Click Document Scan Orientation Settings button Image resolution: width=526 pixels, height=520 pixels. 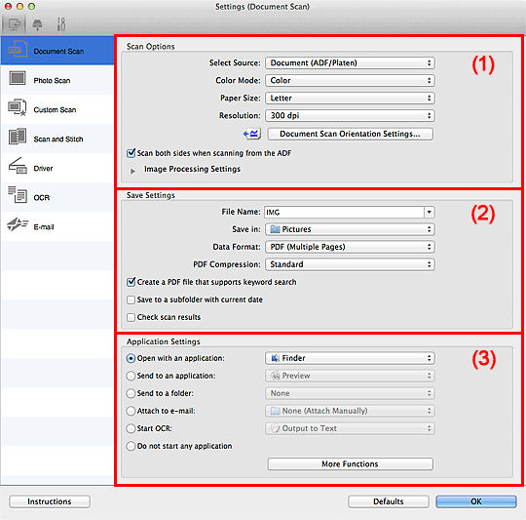click(350, 134)
